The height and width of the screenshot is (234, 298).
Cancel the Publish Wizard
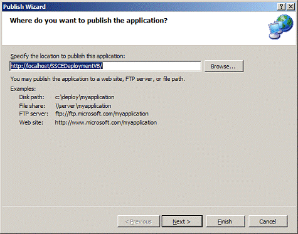coord(268,221)
